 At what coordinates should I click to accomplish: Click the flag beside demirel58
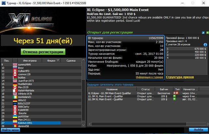point(15,126)
